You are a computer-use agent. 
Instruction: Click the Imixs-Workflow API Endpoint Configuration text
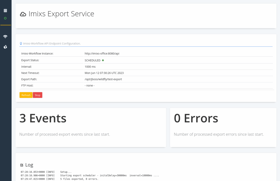tap(52, 44)
